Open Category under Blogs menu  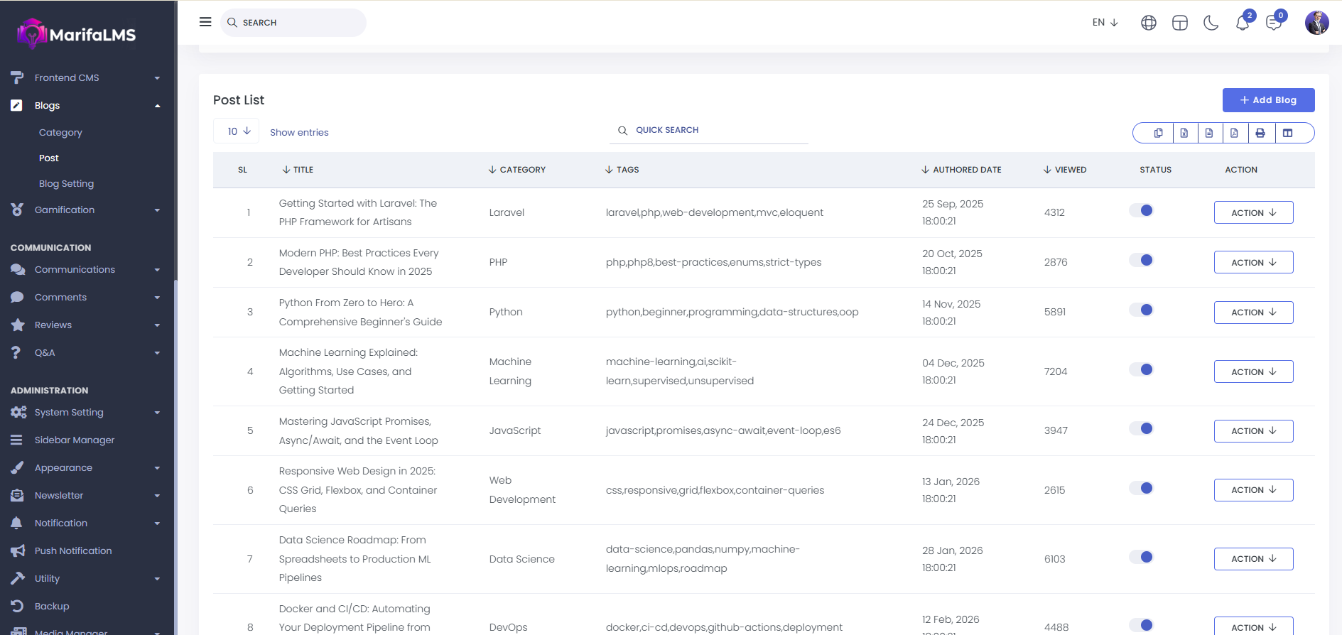click(x=60, y=133)
